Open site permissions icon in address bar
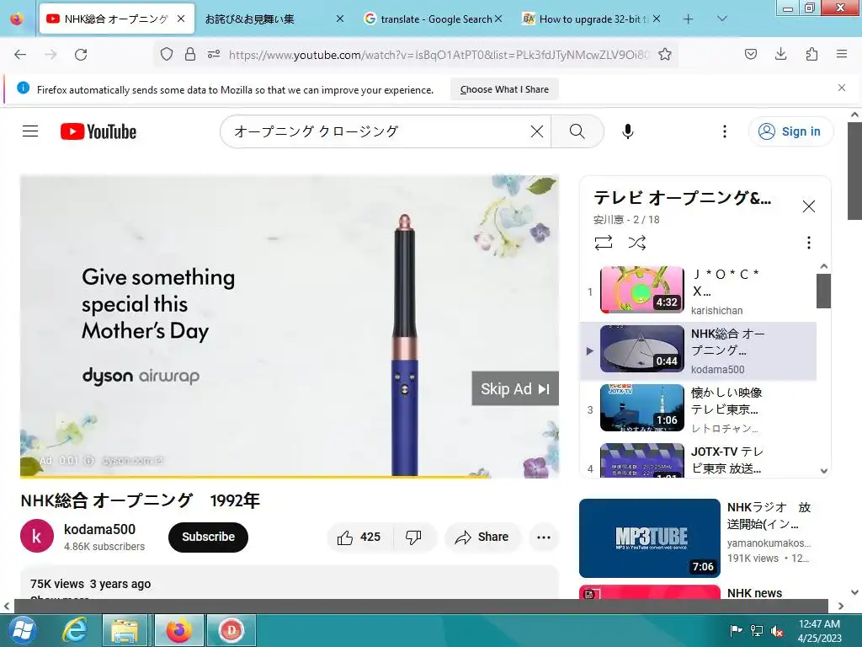862x647 pixels. (214, 54)
